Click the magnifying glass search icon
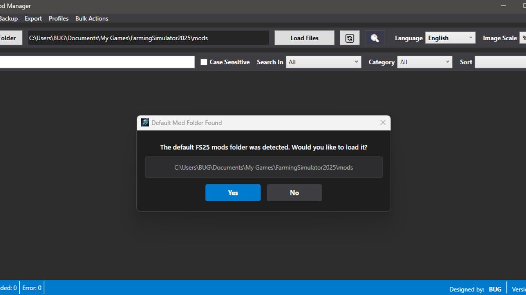This screenshot has width=526, height=295. pos(374,37)
